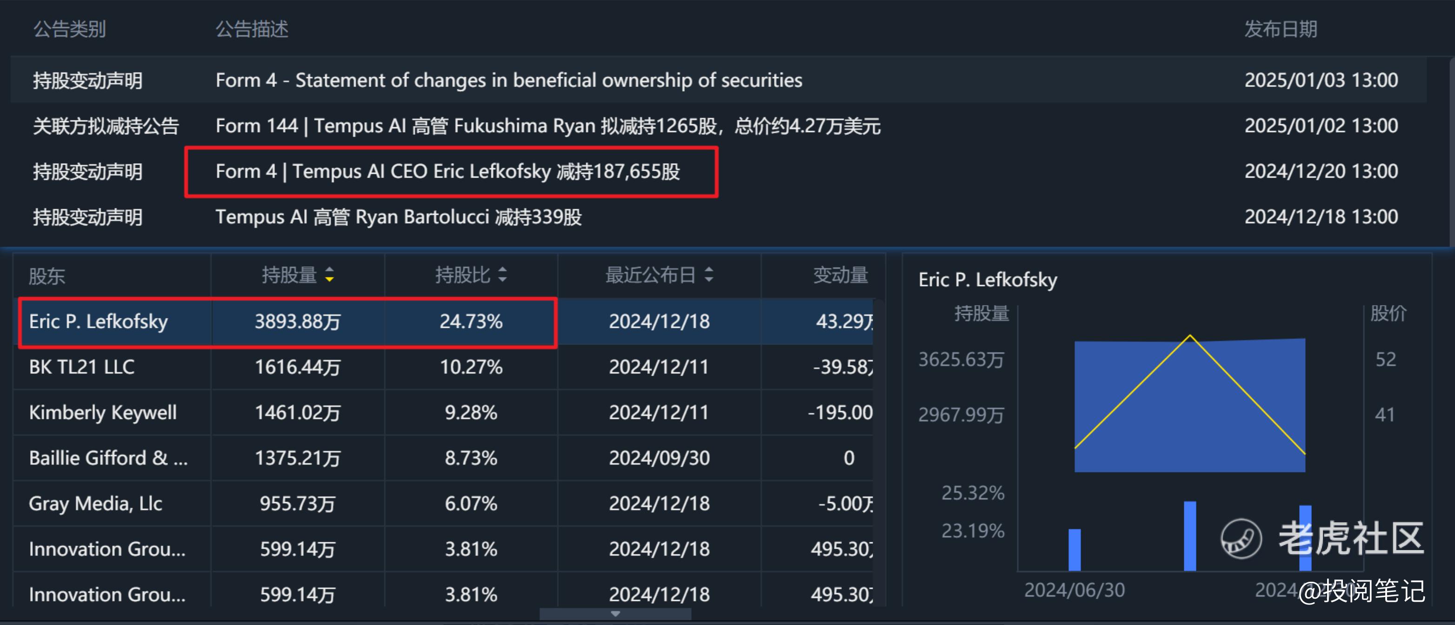1455x625 pixels.
Task: Sort table by 持股比 sort arrows
Action: tap(502, 275)
